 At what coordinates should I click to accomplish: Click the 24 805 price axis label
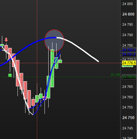(127, 4)
